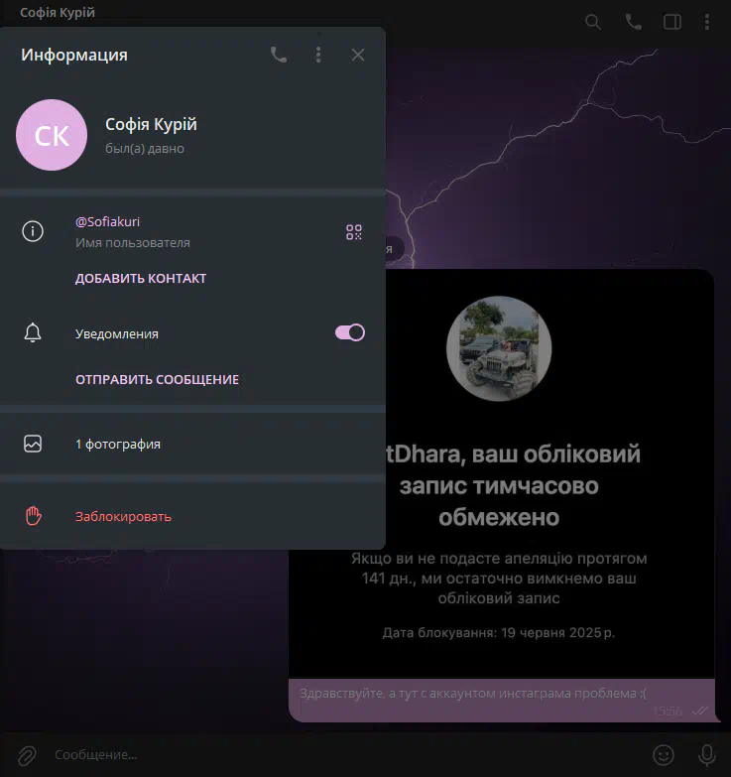Record voice message with microphone icon
This screenshot has width=731, height=777.
coord(707,755)
